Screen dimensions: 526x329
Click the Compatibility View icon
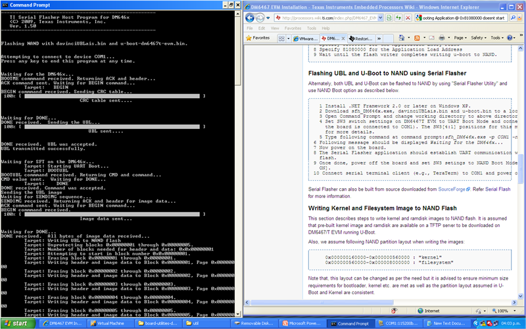tap(389, 18)
